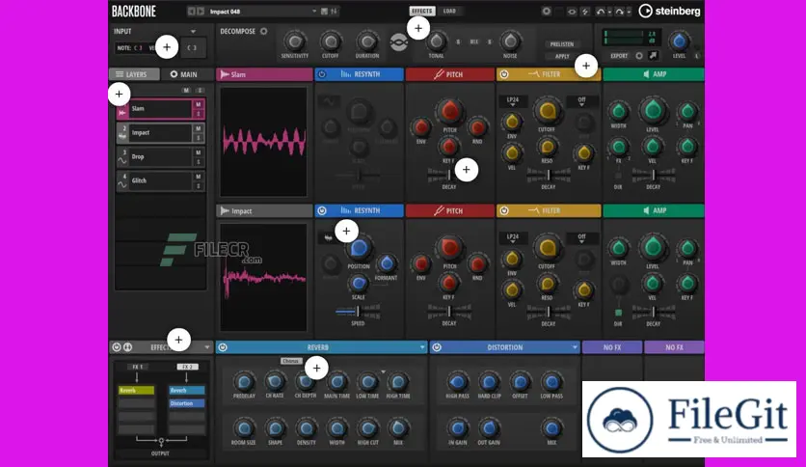Select the yellow Reverb slot in FX 1

tap(136, 391)
